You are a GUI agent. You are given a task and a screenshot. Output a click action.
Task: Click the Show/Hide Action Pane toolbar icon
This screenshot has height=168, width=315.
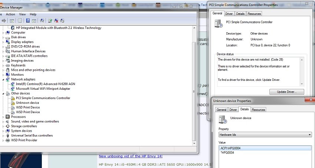pyautogui.click(x=34, y=20)
